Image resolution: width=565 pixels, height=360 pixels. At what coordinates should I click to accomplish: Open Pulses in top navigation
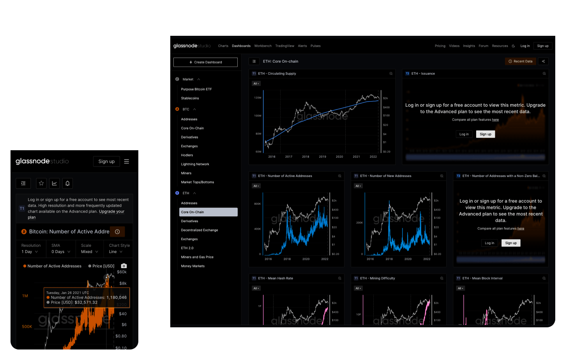coord(316,46)
